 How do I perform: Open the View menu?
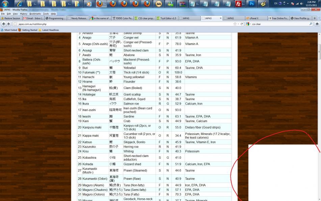coord(15,14)
